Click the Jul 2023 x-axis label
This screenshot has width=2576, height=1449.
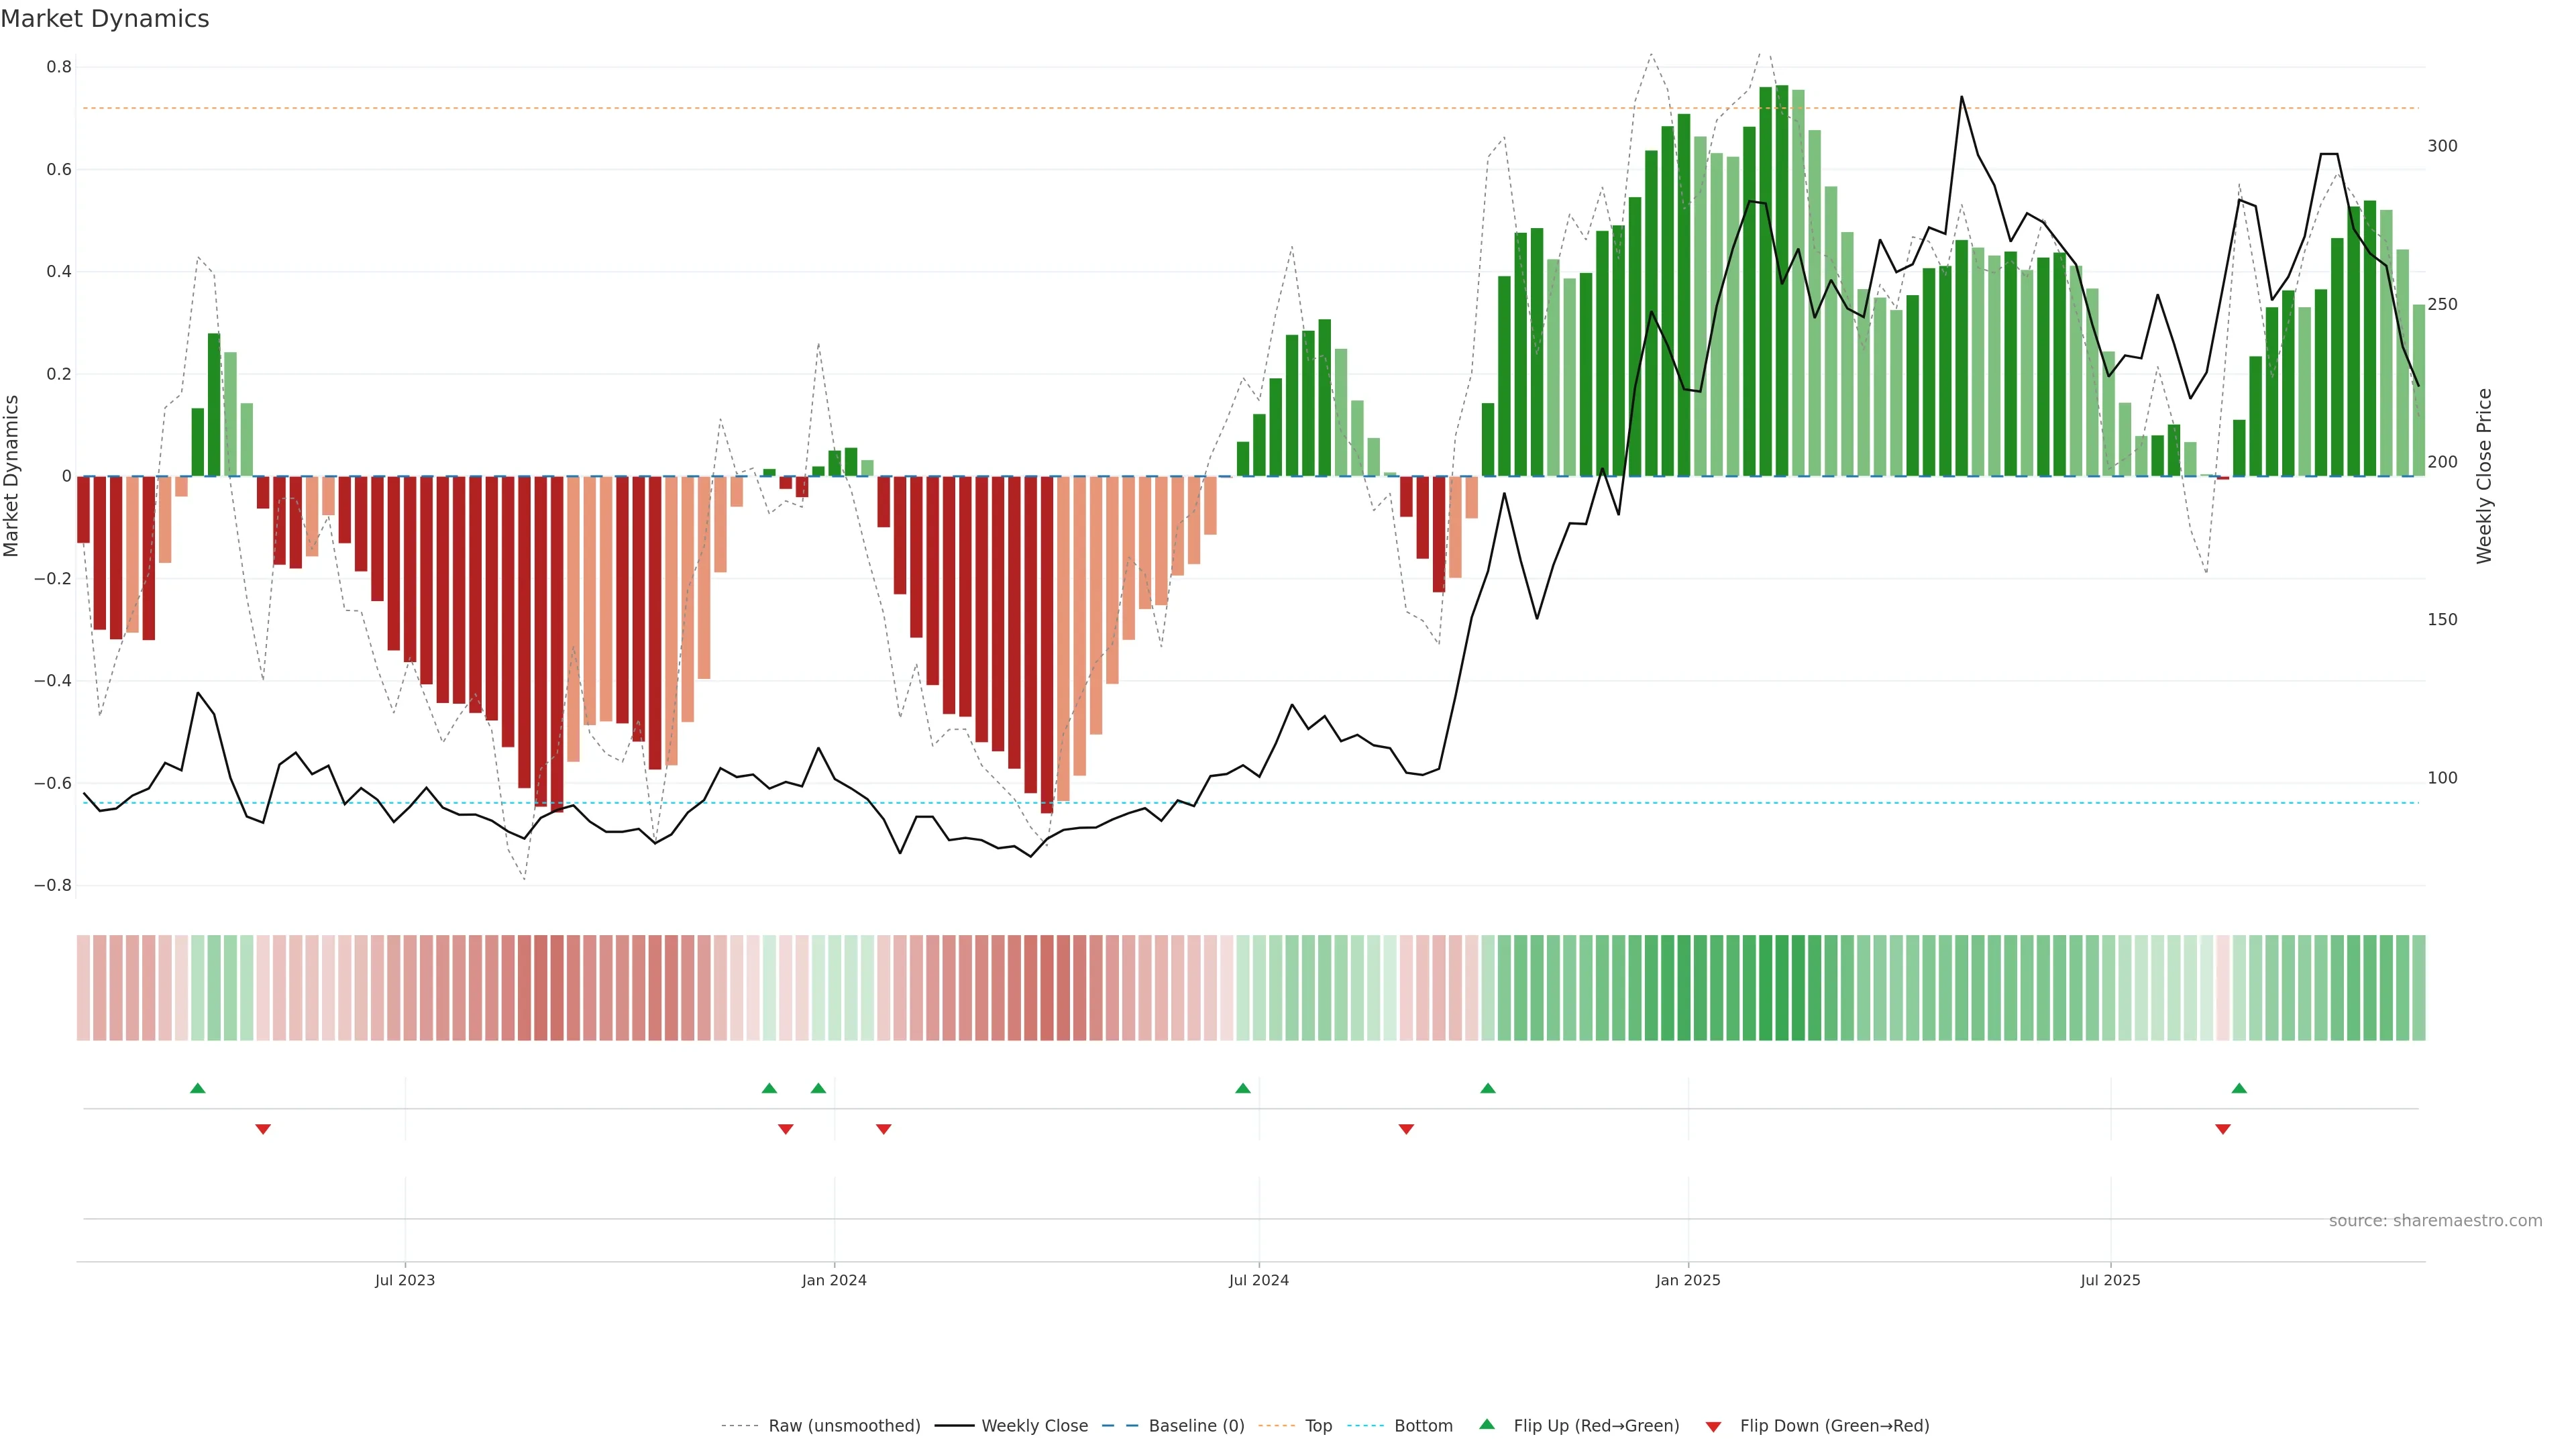click(x=405, y=1280)
